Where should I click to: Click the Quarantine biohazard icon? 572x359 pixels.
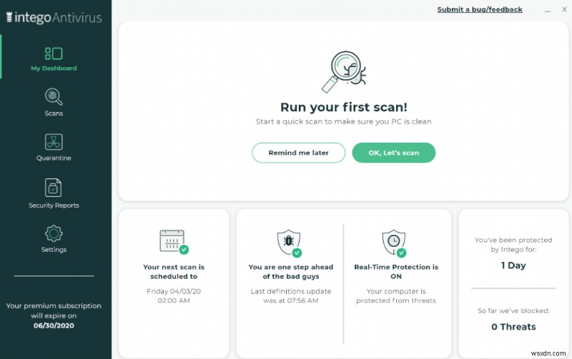pos(54,142)
